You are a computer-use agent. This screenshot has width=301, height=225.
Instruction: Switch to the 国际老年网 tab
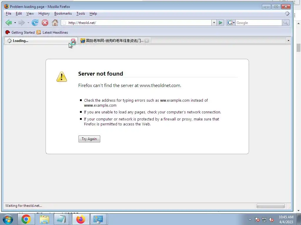114,40
